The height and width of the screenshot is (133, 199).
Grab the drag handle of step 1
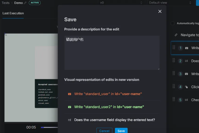coord(174,47)
